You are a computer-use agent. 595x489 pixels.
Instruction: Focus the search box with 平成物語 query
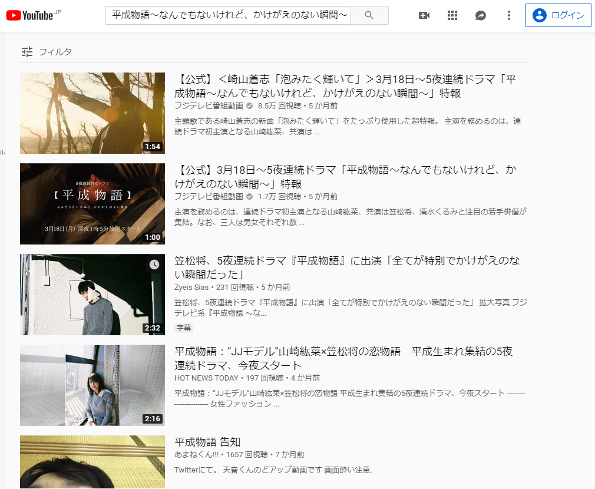pyautogui.click(x=229, y=15)
